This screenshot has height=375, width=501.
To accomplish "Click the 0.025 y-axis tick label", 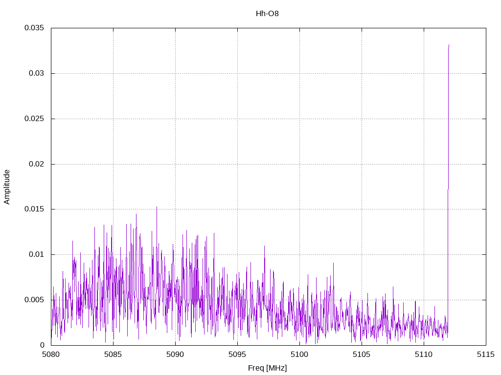I will pos(34,119).
